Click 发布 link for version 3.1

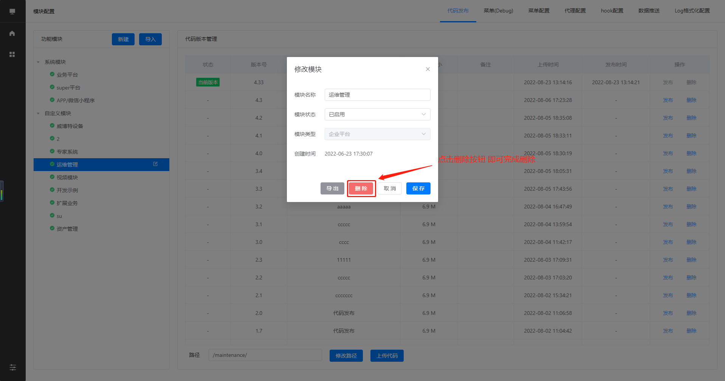(668, 224)
